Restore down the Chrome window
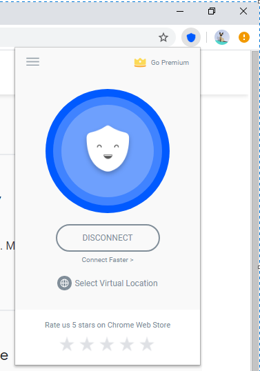This screenshot has height=371, width=260. click(x=212, y=11)
